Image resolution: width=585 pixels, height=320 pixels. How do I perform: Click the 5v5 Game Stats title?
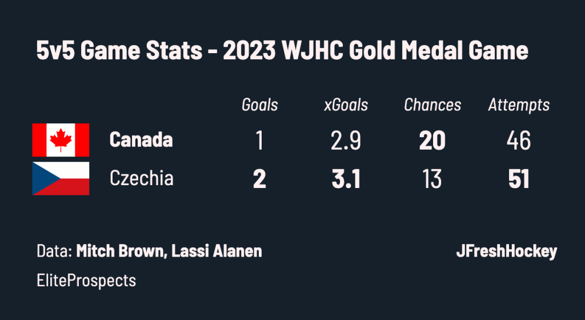click(x=119, y=50)
